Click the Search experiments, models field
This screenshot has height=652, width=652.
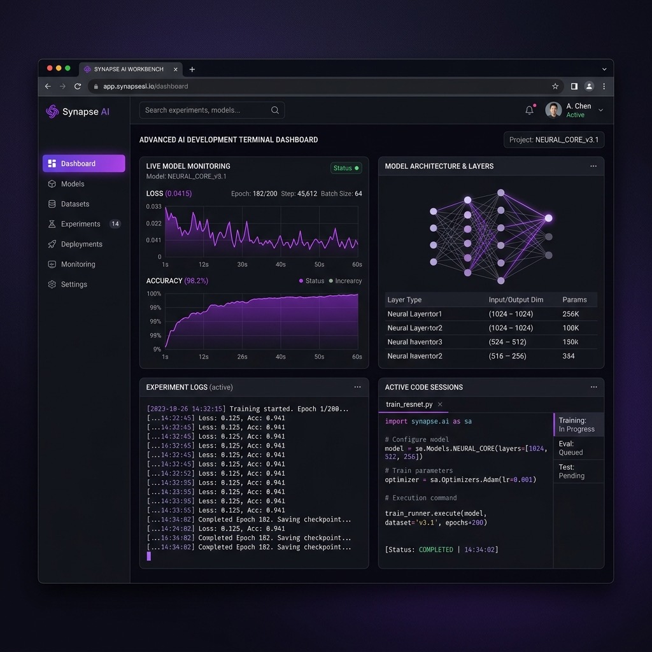coord(211,110)
